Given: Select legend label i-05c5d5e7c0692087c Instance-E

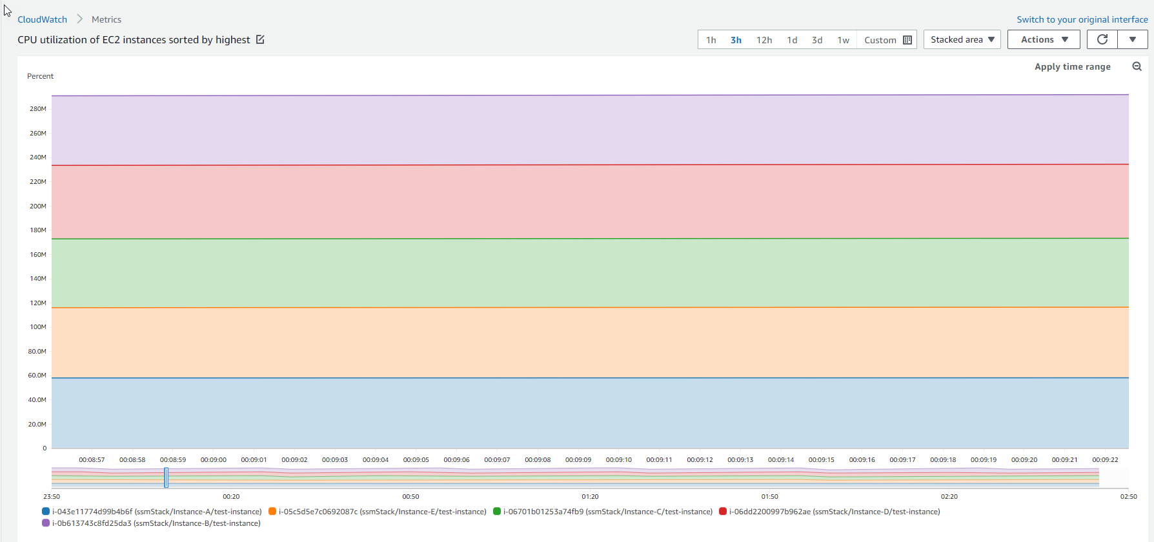Looking at the screenshot, I should pos(383,512).
